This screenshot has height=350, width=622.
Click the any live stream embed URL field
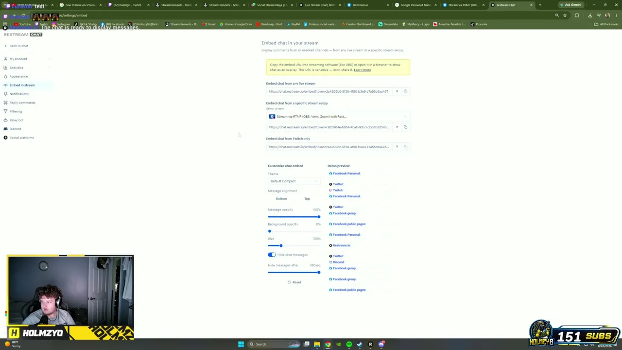click(x=329, y=91)
